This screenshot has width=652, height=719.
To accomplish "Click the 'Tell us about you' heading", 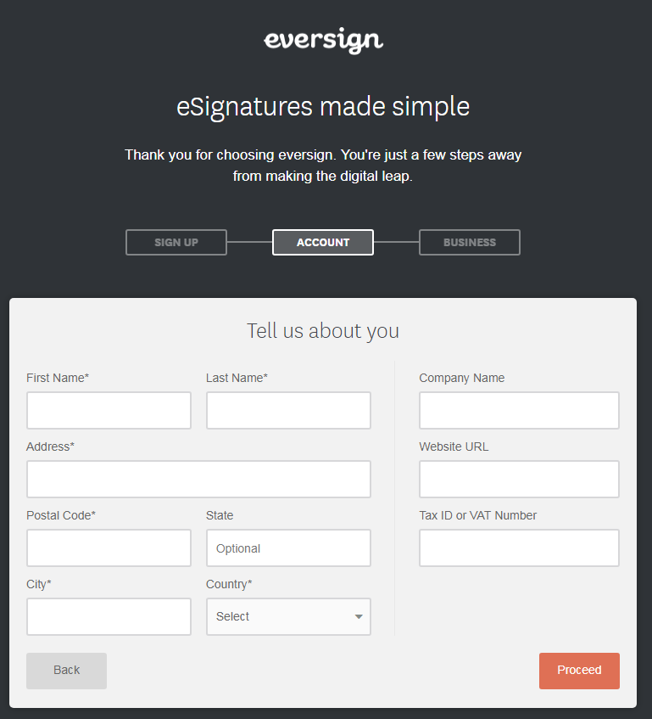I will (323, 330).
